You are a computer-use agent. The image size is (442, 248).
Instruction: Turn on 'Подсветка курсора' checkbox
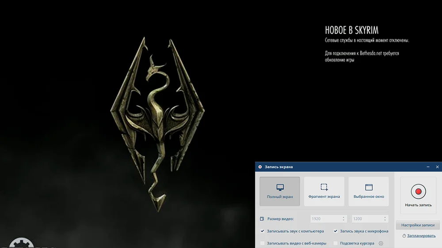point(335,243)
